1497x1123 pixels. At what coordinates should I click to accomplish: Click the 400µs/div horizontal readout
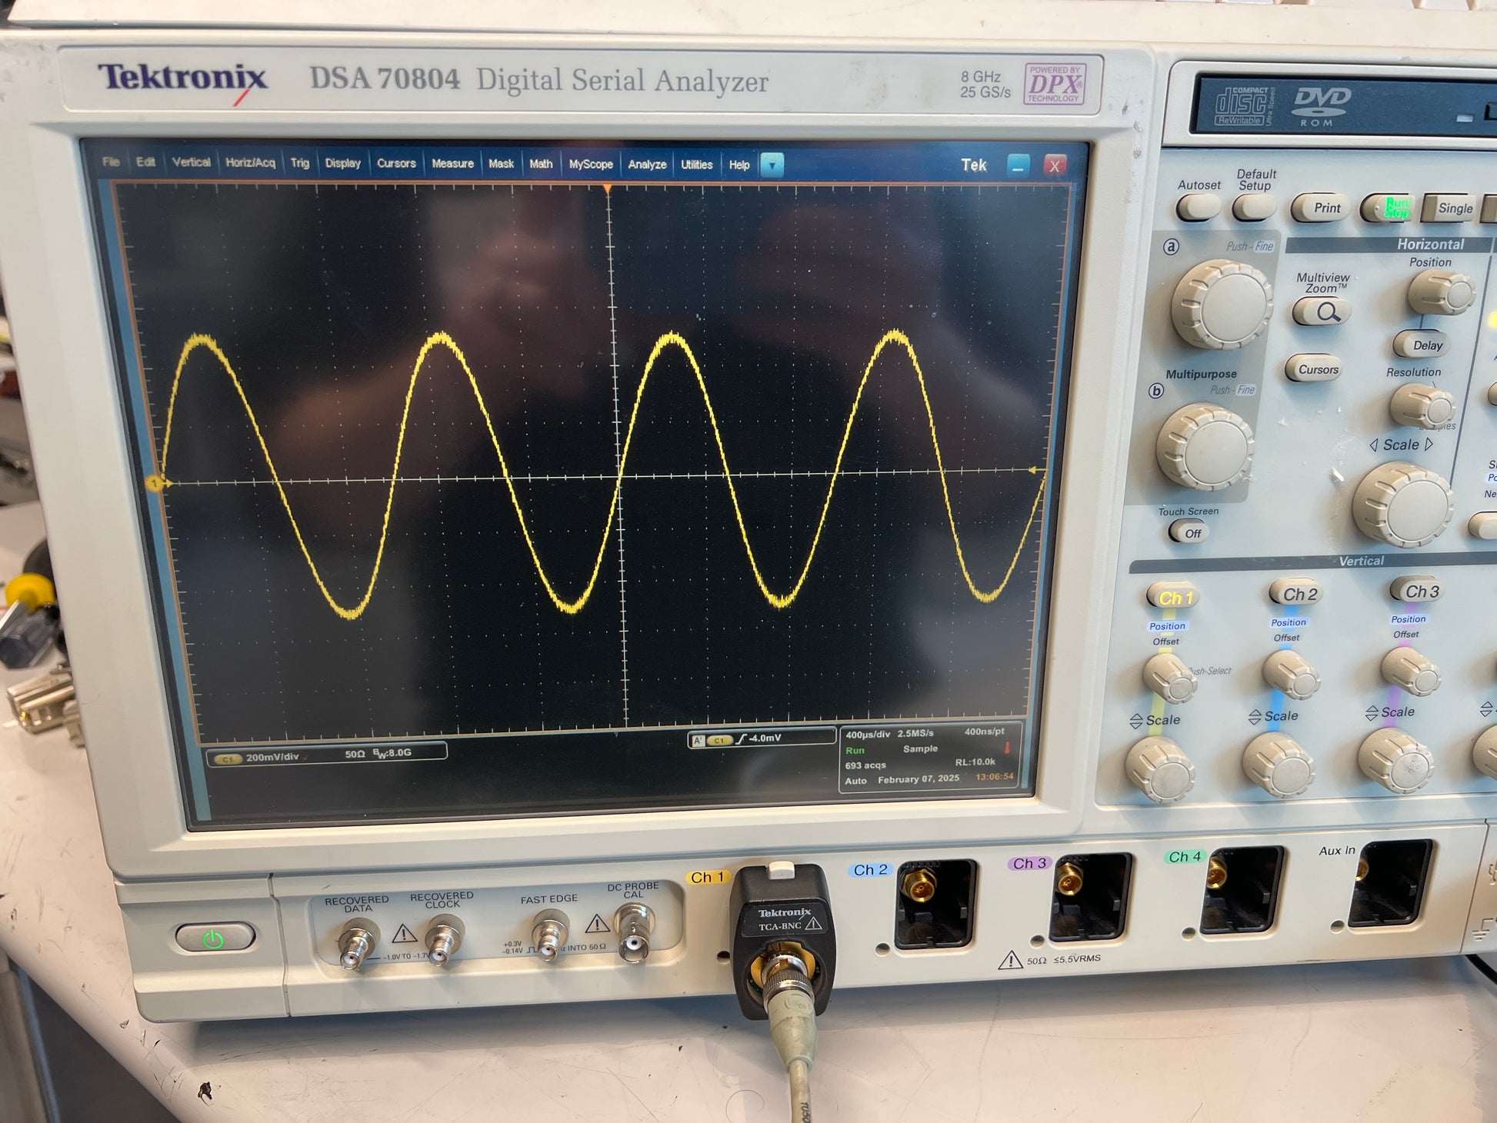(868, 734)
